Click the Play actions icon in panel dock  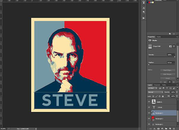143,18
